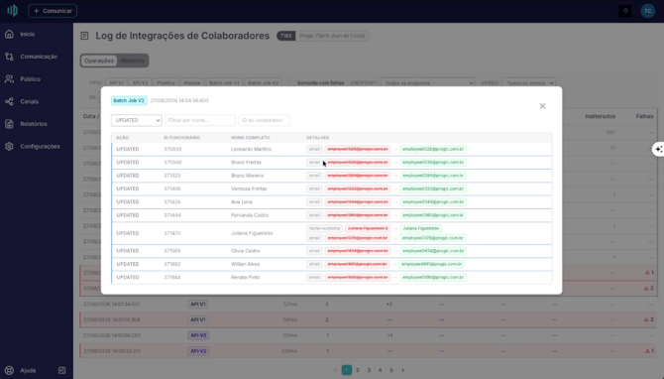The image size is (664, 379).
Task: Click the Início home icon
Action: coord(9,34)
